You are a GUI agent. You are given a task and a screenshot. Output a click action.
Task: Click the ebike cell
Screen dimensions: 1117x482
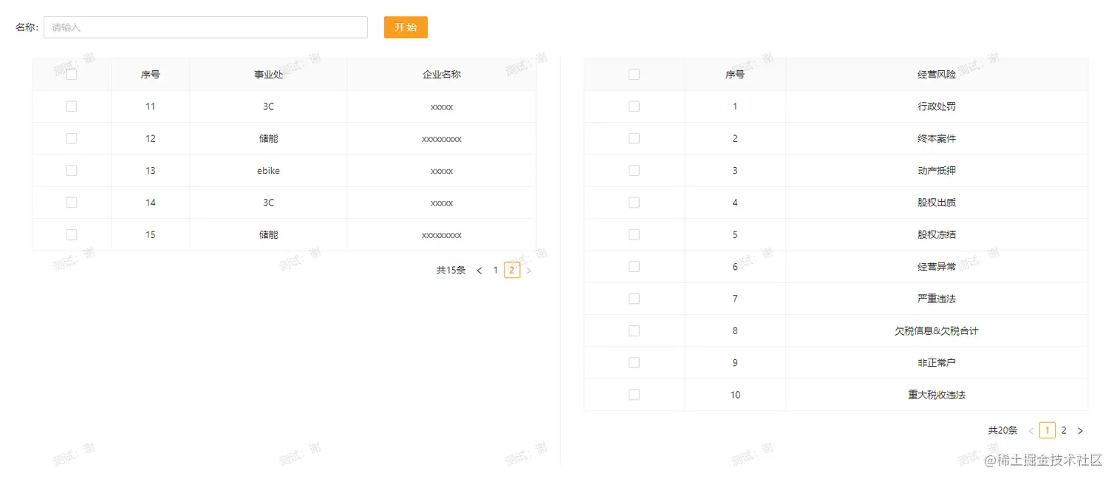click(x=268, y=171)
